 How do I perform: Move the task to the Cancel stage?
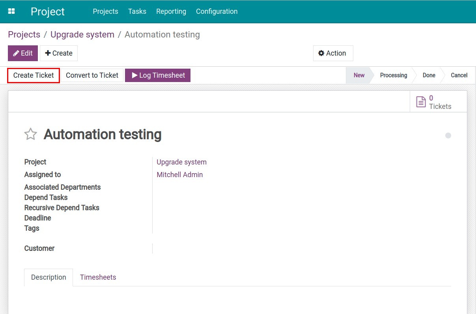pyautogui.click(x=459, y=75)
